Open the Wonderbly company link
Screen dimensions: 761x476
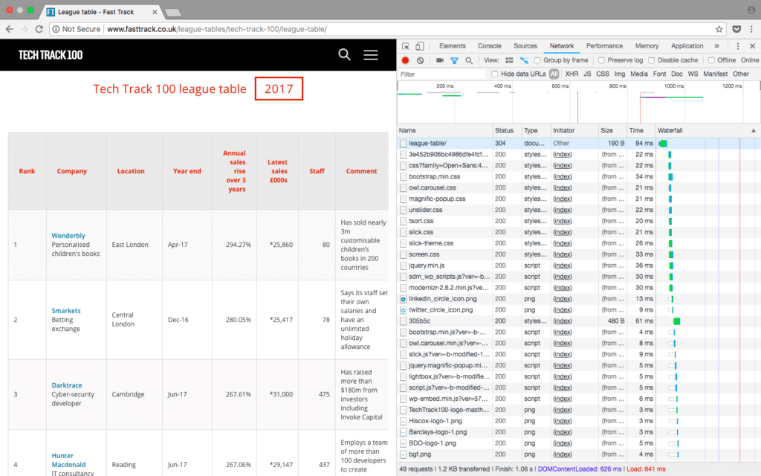pyautogui.click(x=68, y=236)
